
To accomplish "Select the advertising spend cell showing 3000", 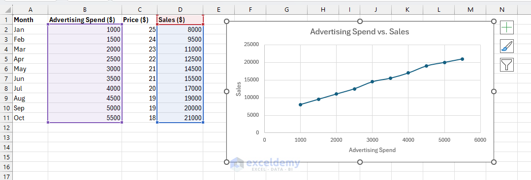I will (85, 69).
